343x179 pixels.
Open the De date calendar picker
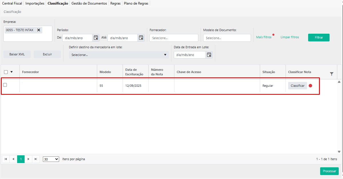[x=96, y=38]
